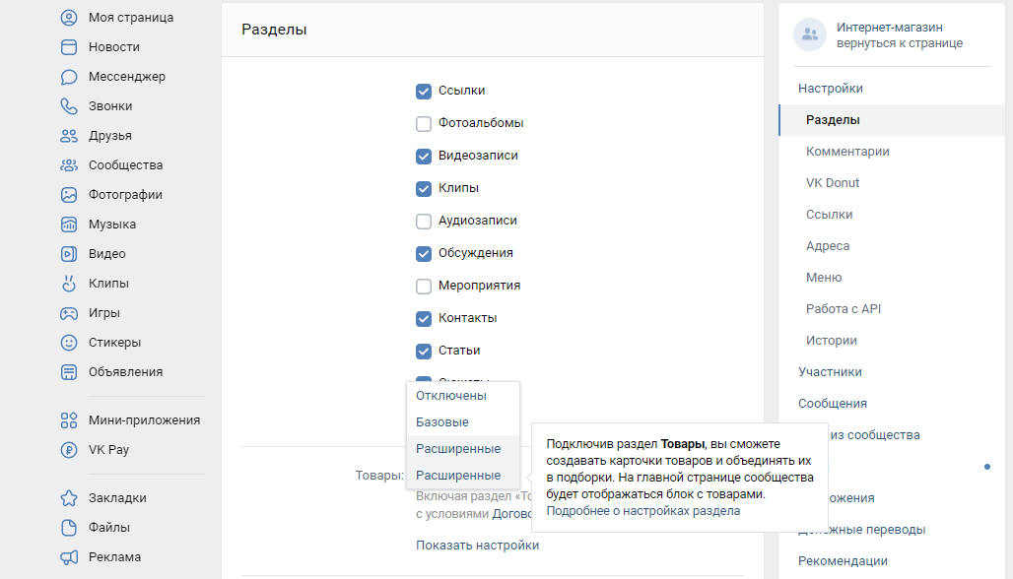Click the Интернет-магазин community avatar

[809, 35]
